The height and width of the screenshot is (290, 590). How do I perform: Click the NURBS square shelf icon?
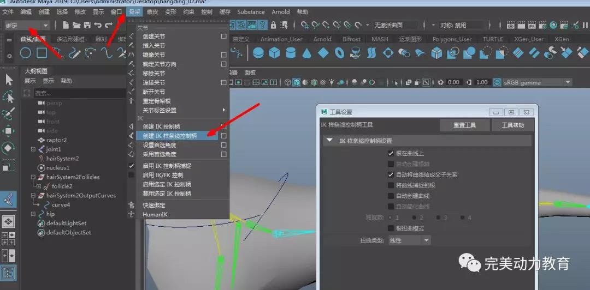click(x=42, y=53)
